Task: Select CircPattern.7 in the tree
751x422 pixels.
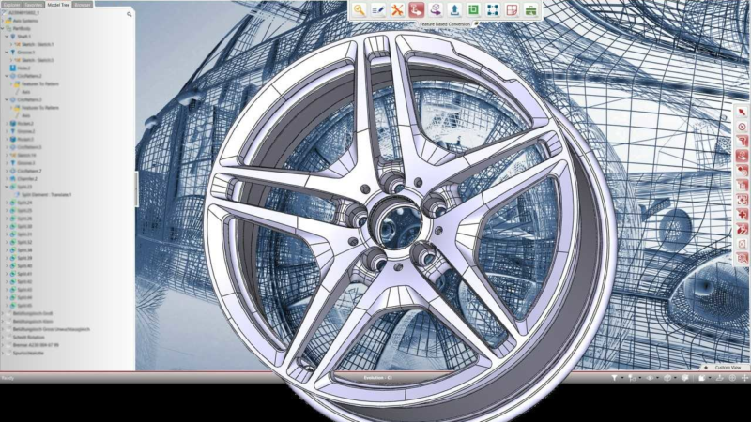Action: coord(30,171)
